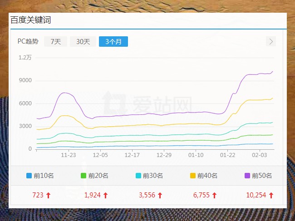This screenshot has height=221, width=295.
Task: Click the next arrow chevron button
Action: coord(271,41)
